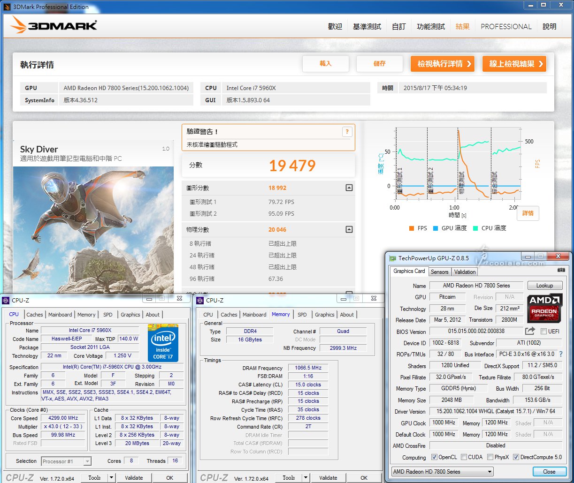
Task: Click the FPS and temperature chart
Action: (458, 165)
